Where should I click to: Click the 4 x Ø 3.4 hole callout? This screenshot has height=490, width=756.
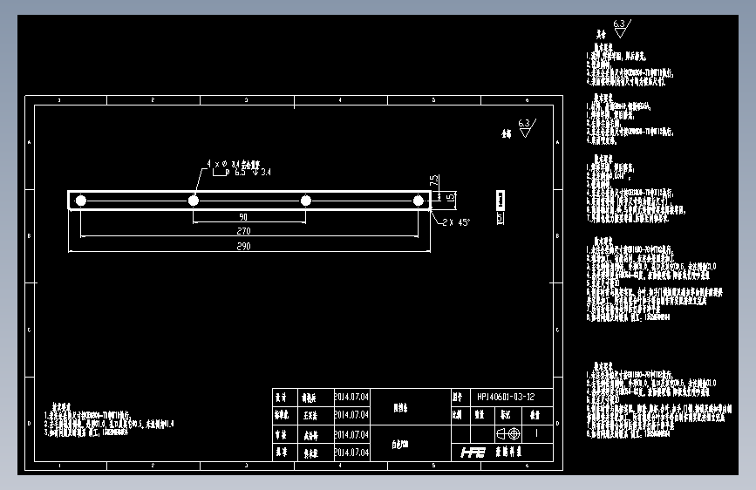click(234, 164)
